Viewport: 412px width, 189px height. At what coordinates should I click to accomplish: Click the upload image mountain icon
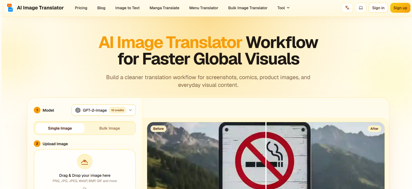click(84, 162)
